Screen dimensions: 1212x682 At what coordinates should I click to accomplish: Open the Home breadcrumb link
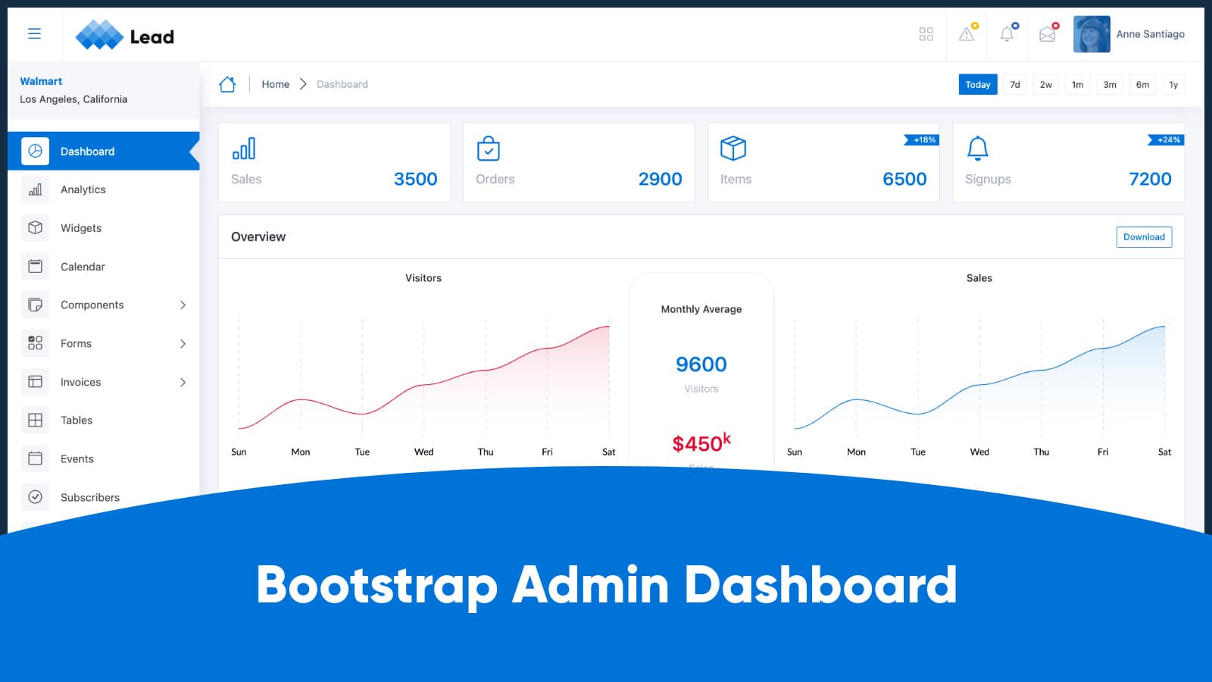[x=275, y=84]
